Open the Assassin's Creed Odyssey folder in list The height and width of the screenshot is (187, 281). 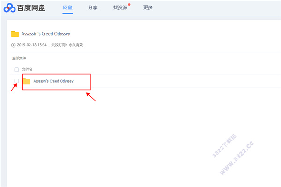click(53, 81)
